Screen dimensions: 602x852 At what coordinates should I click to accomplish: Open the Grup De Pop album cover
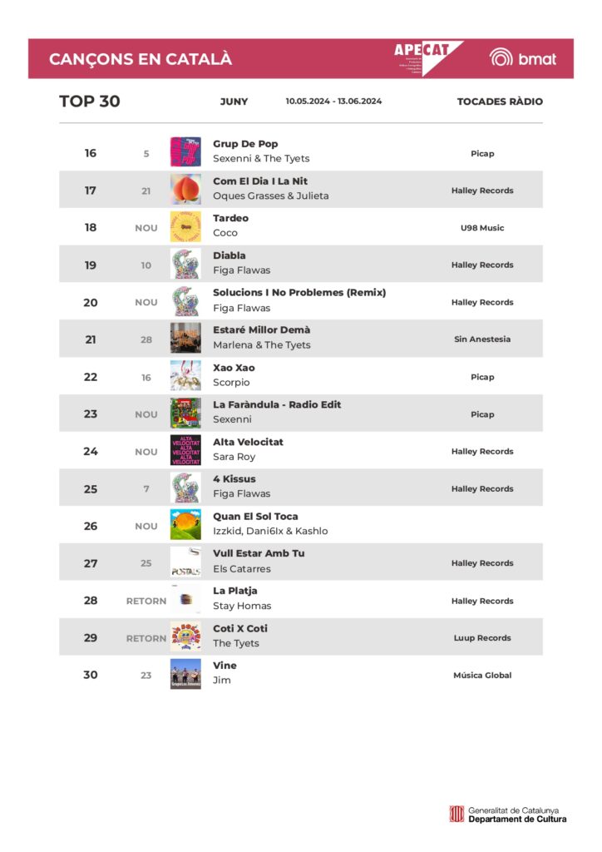pyautogui.click(x=185, y=152)
